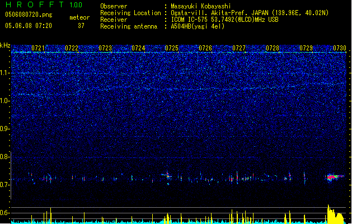Click the 1.0 kHz axis label
Screen dimensions: 352x224
coord(4,101)
